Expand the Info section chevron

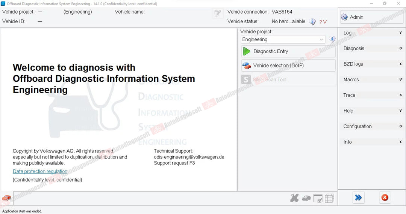coord(401,142)
